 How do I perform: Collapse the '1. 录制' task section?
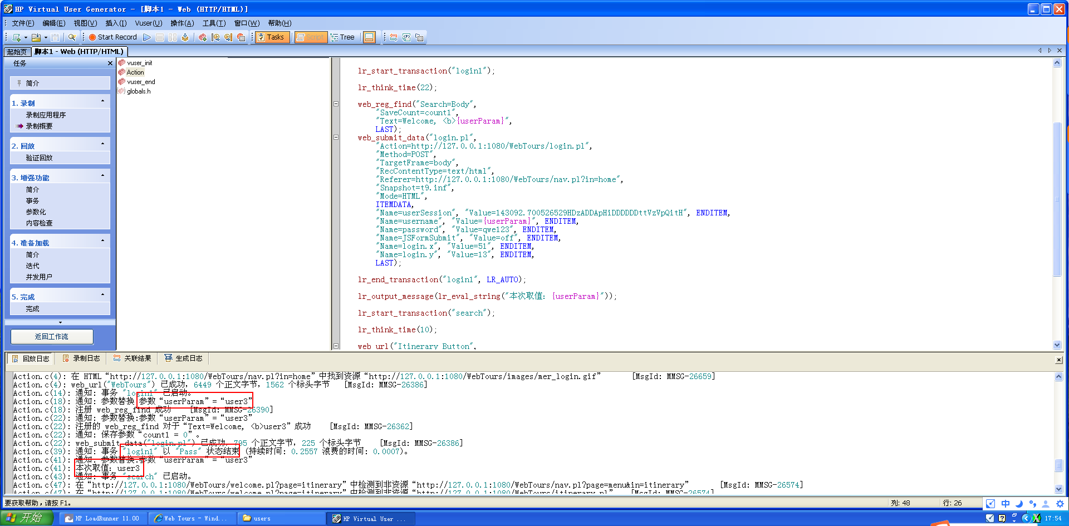pyautogui.click(x=102, y=101)
